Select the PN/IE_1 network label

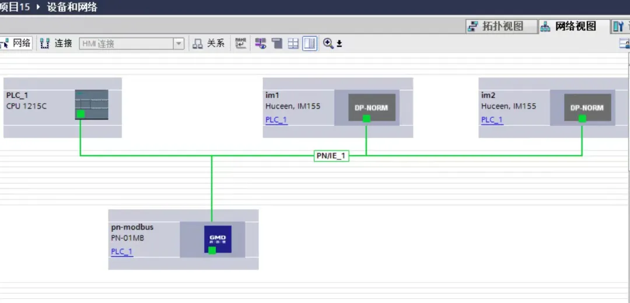click(331, 156)
